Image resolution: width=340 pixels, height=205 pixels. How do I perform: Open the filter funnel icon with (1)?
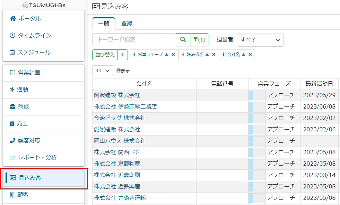199,40
